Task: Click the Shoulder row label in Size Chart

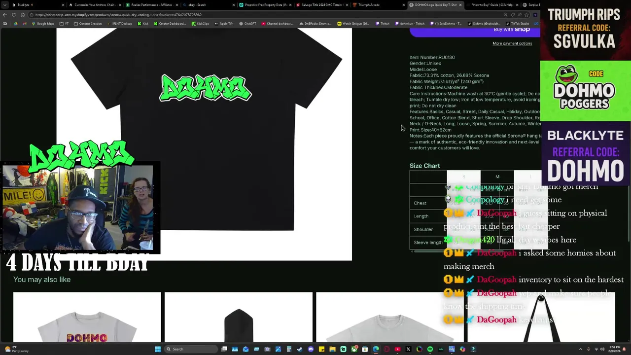Action: 423,229
